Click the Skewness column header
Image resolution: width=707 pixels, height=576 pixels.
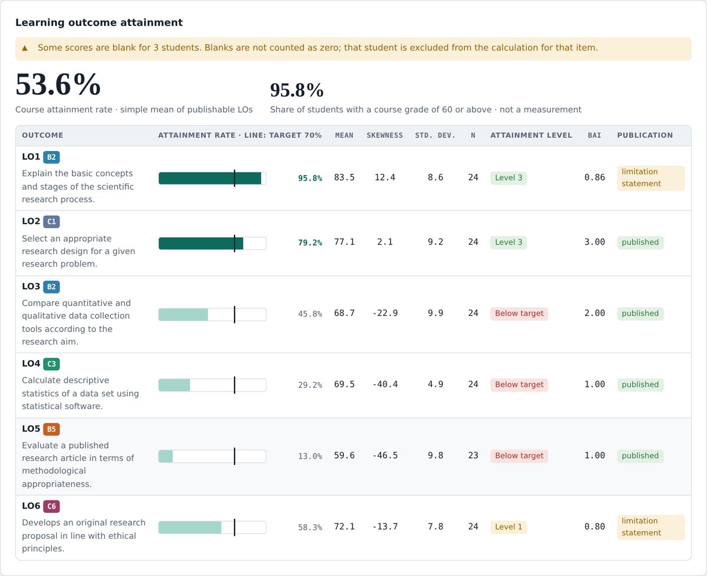(x=385, y=136)
